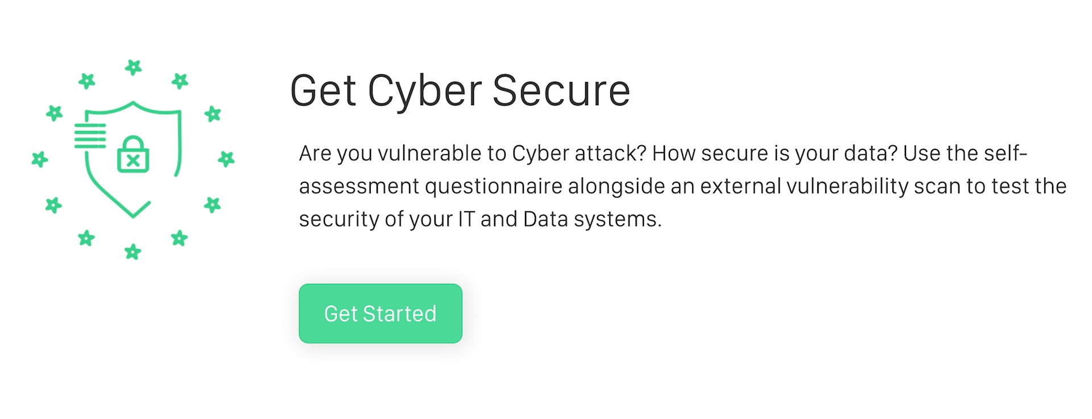The width and height of the screenshot is (1092, 419).
Task: Click the rightmost star in the ring
Action: point(226,159)
